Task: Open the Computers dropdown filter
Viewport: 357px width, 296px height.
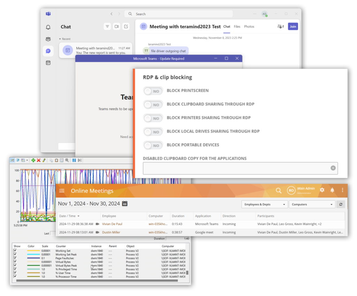Action: coord(312,204)
